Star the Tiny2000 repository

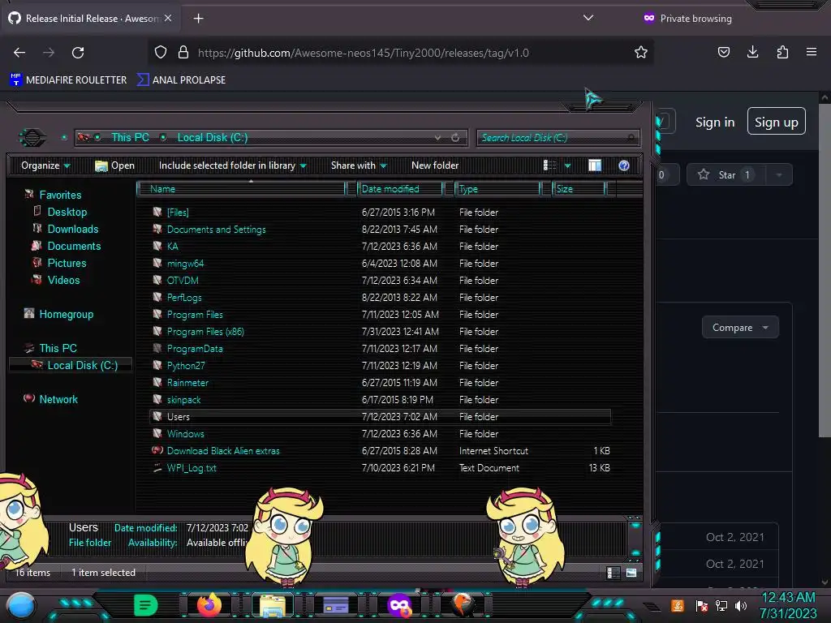(x=725, y=175)
